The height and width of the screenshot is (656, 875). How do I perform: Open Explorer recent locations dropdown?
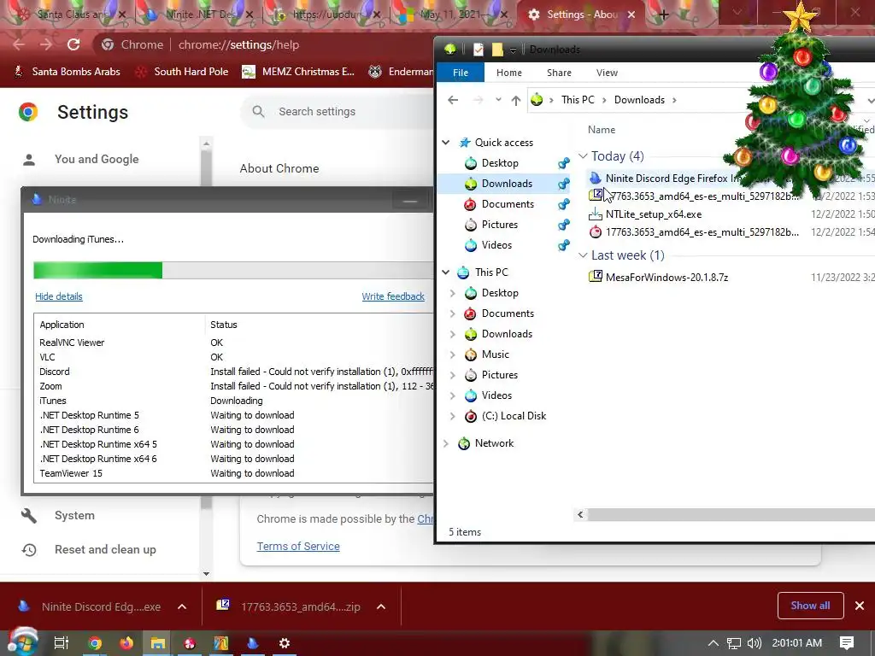[x=498, y=100]
